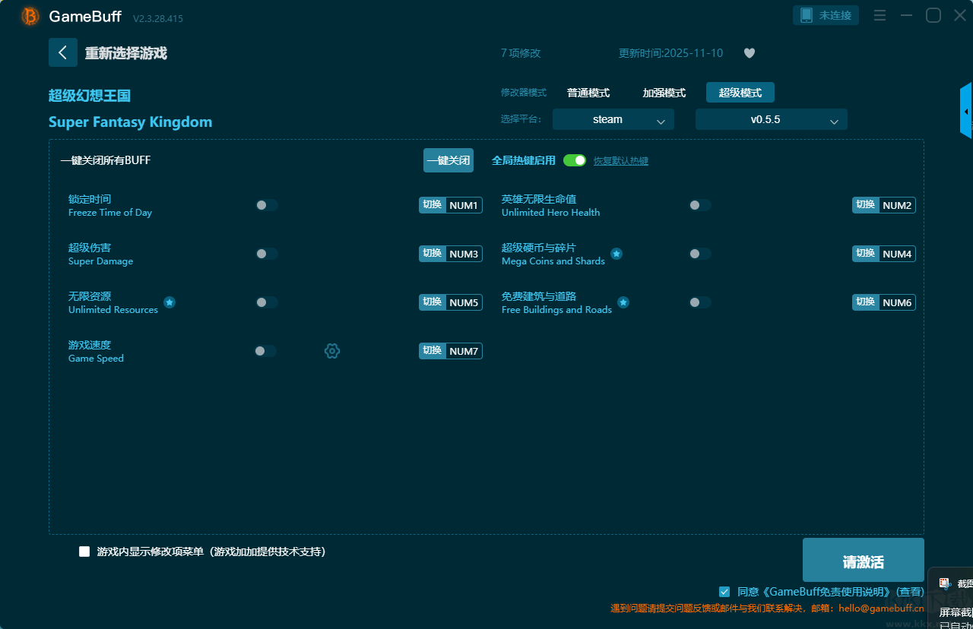
Task: Click 切换 hotkey button for NUM1
Action: [433, 205]
